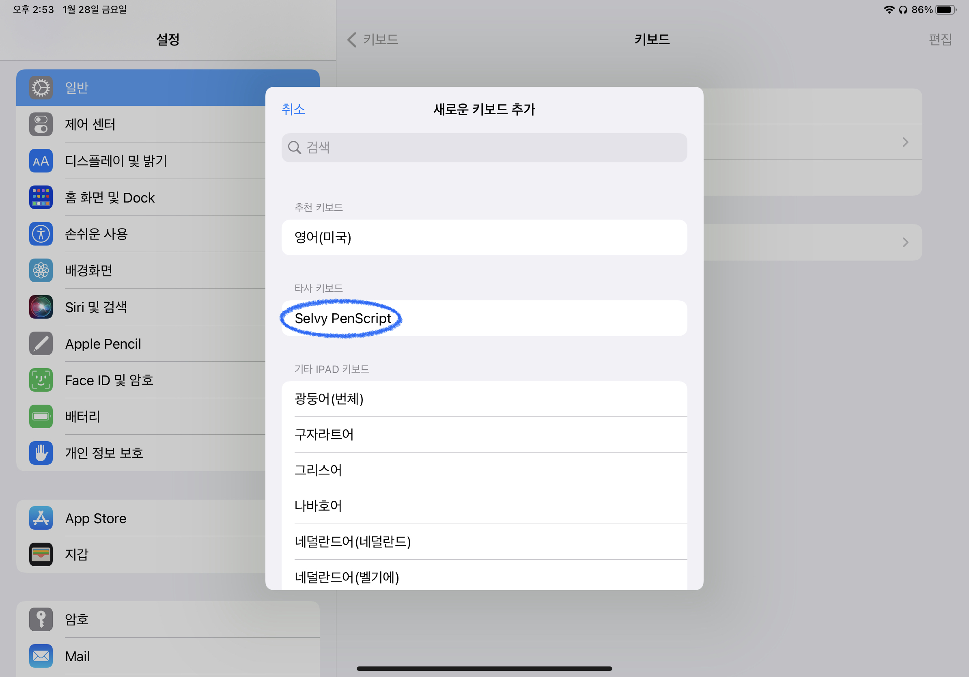
Task: Tap the home indicator bar
Action: (x=484, y=668)
